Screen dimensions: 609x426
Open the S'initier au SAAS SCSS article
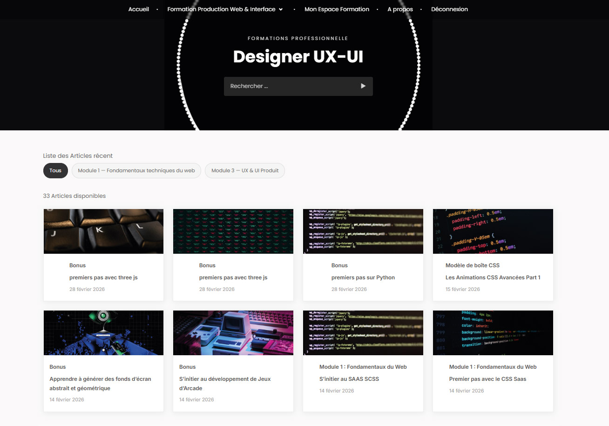click(x=349, y=379)
